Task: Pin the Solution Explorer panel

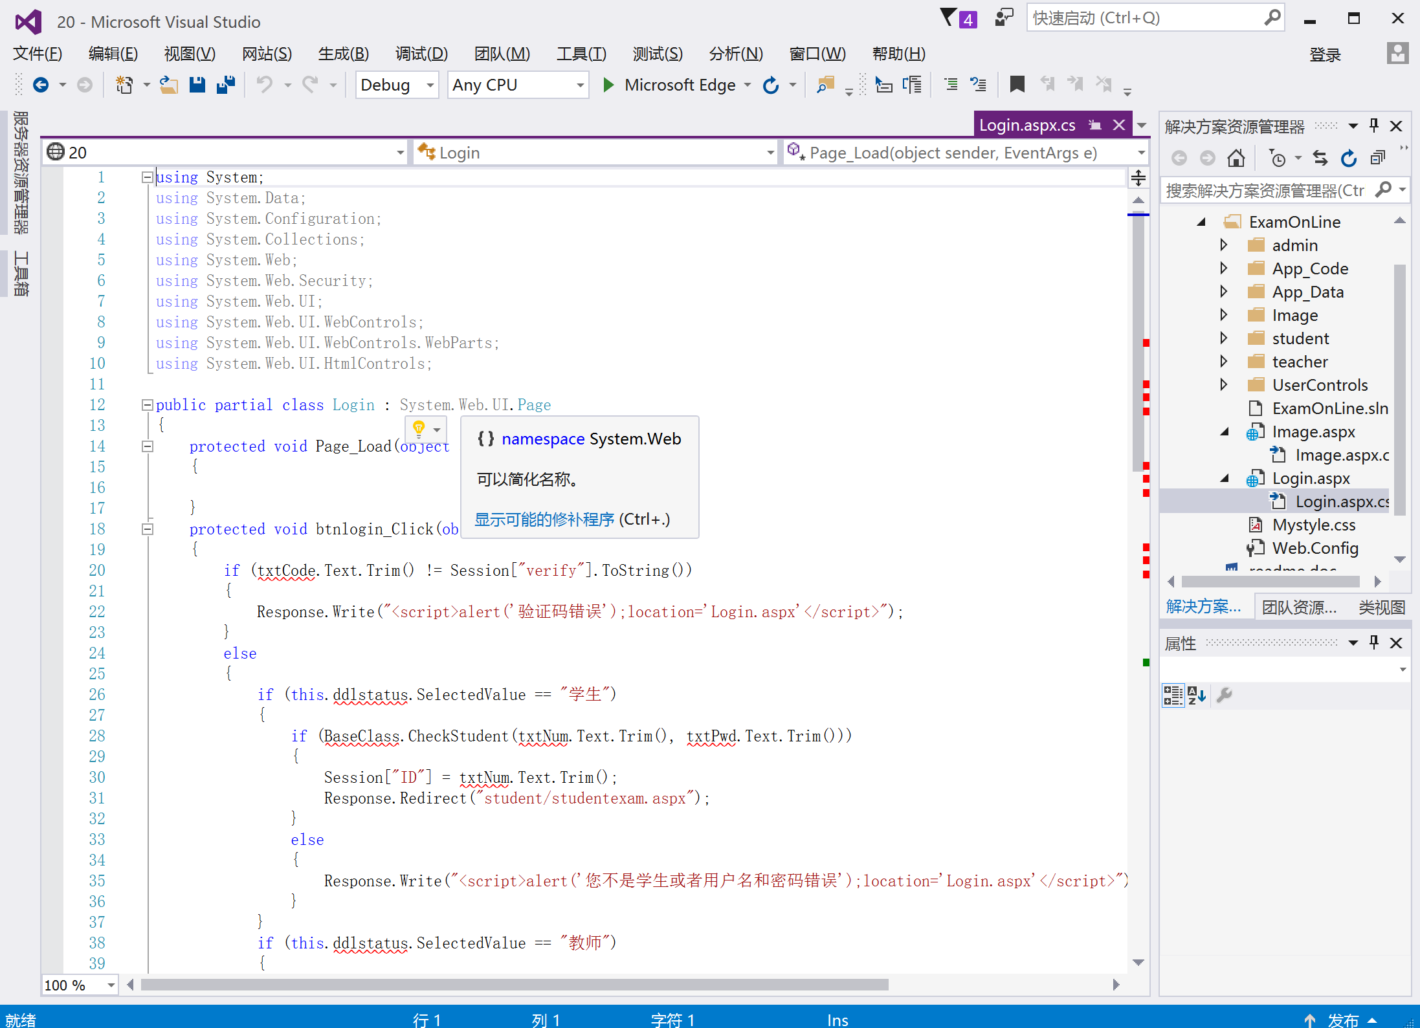Action: tap(1374, 126)
